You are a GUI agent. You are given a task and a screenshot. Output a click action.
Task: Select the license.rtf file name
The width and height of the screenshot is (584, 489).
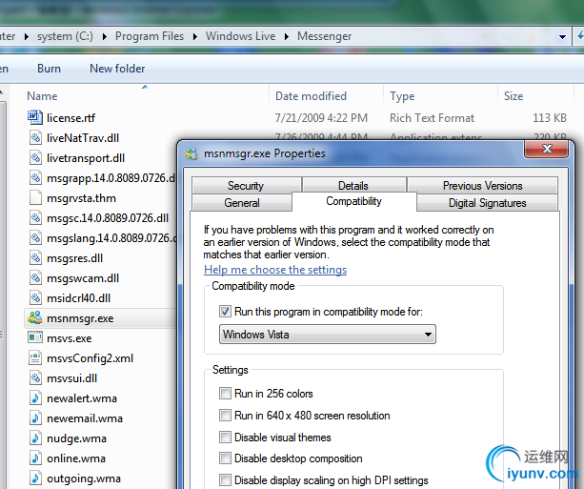point(70,118)
